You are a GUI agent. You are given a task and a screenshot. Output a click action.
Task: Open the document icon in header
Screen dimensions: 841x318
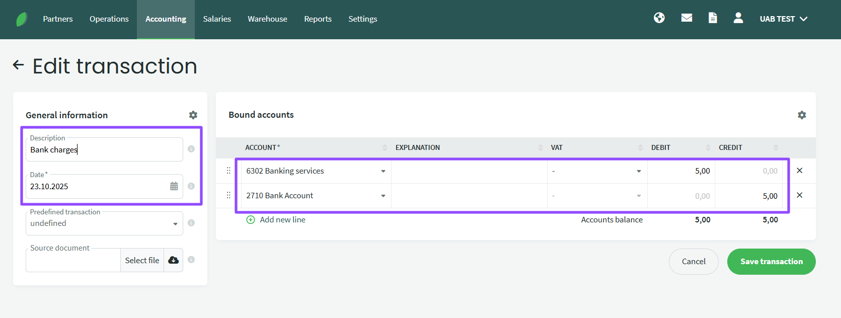[x=713, y=18]
